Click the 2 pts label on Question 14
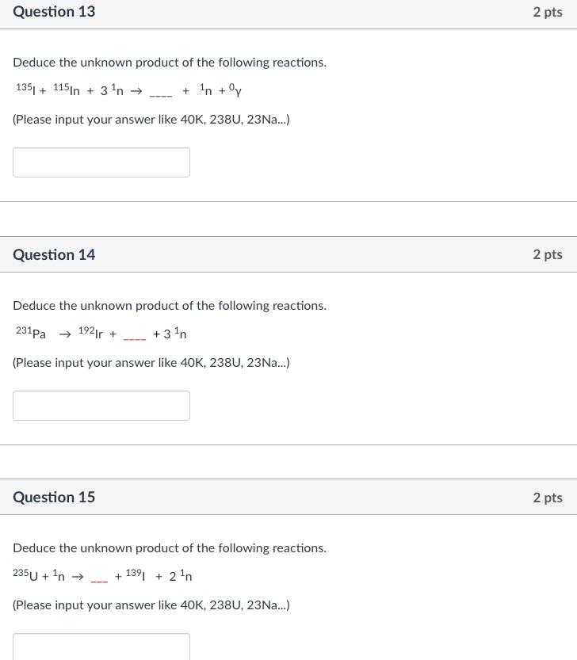 (x=548, y=254)
